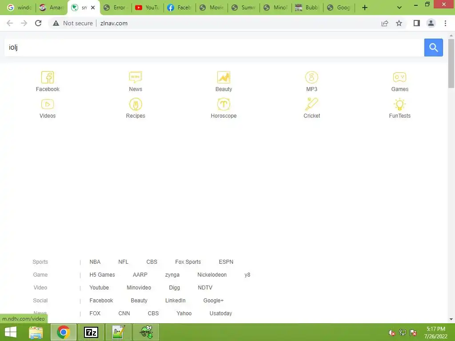Open the Usatoday link
The image size is (455, 341).
(x=220, y=313)
